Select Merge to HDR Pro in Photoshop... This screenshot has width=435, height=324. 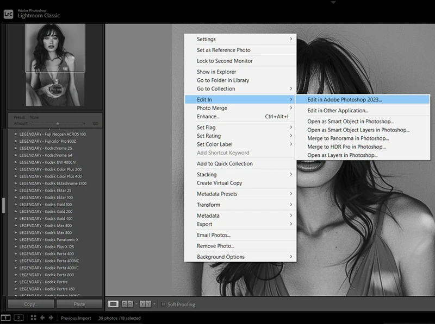click(363, 147)
